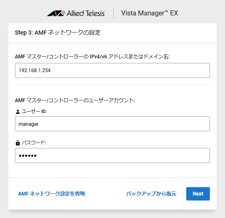225x218 pixels.
Task: Click the Allied Telesis wordmark text
Action: [x=86, y=13]
